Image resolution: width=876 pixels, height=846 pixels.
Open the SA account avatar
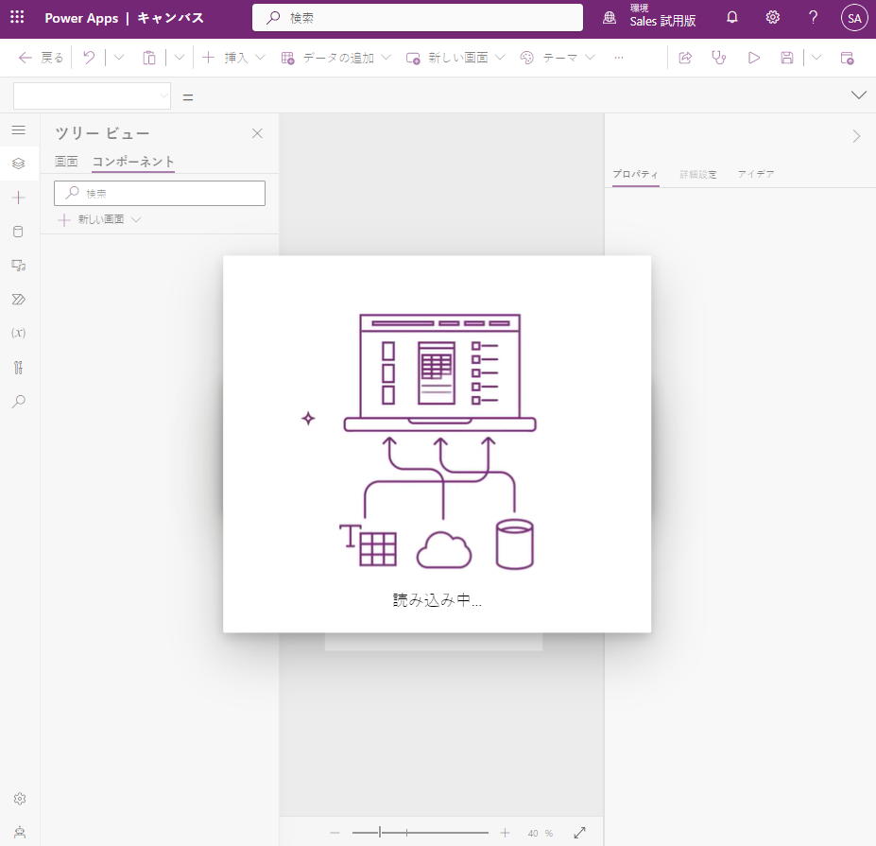tap(854, 18)
